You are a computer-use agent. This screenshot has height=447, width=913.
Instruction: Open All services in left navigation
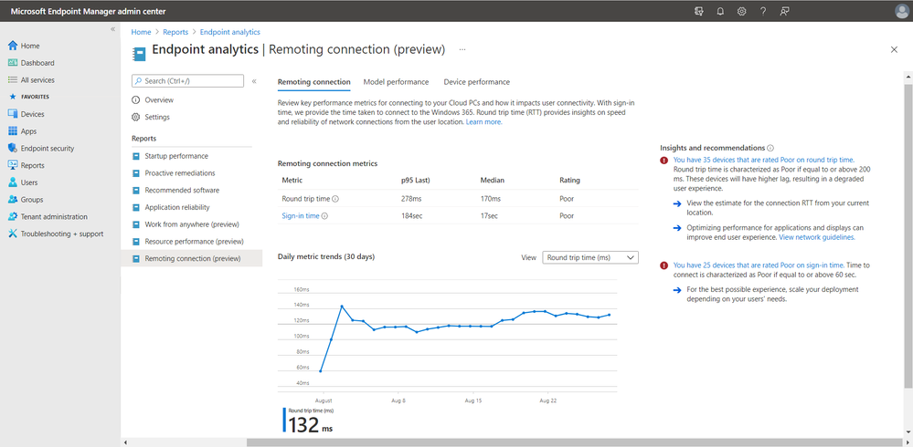tap(37, 80)
